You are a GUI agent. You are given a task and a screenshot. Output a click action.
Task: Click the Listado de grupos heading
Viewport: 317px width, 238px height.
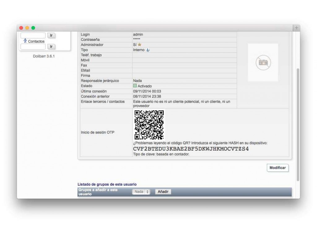tap(107, 184)
